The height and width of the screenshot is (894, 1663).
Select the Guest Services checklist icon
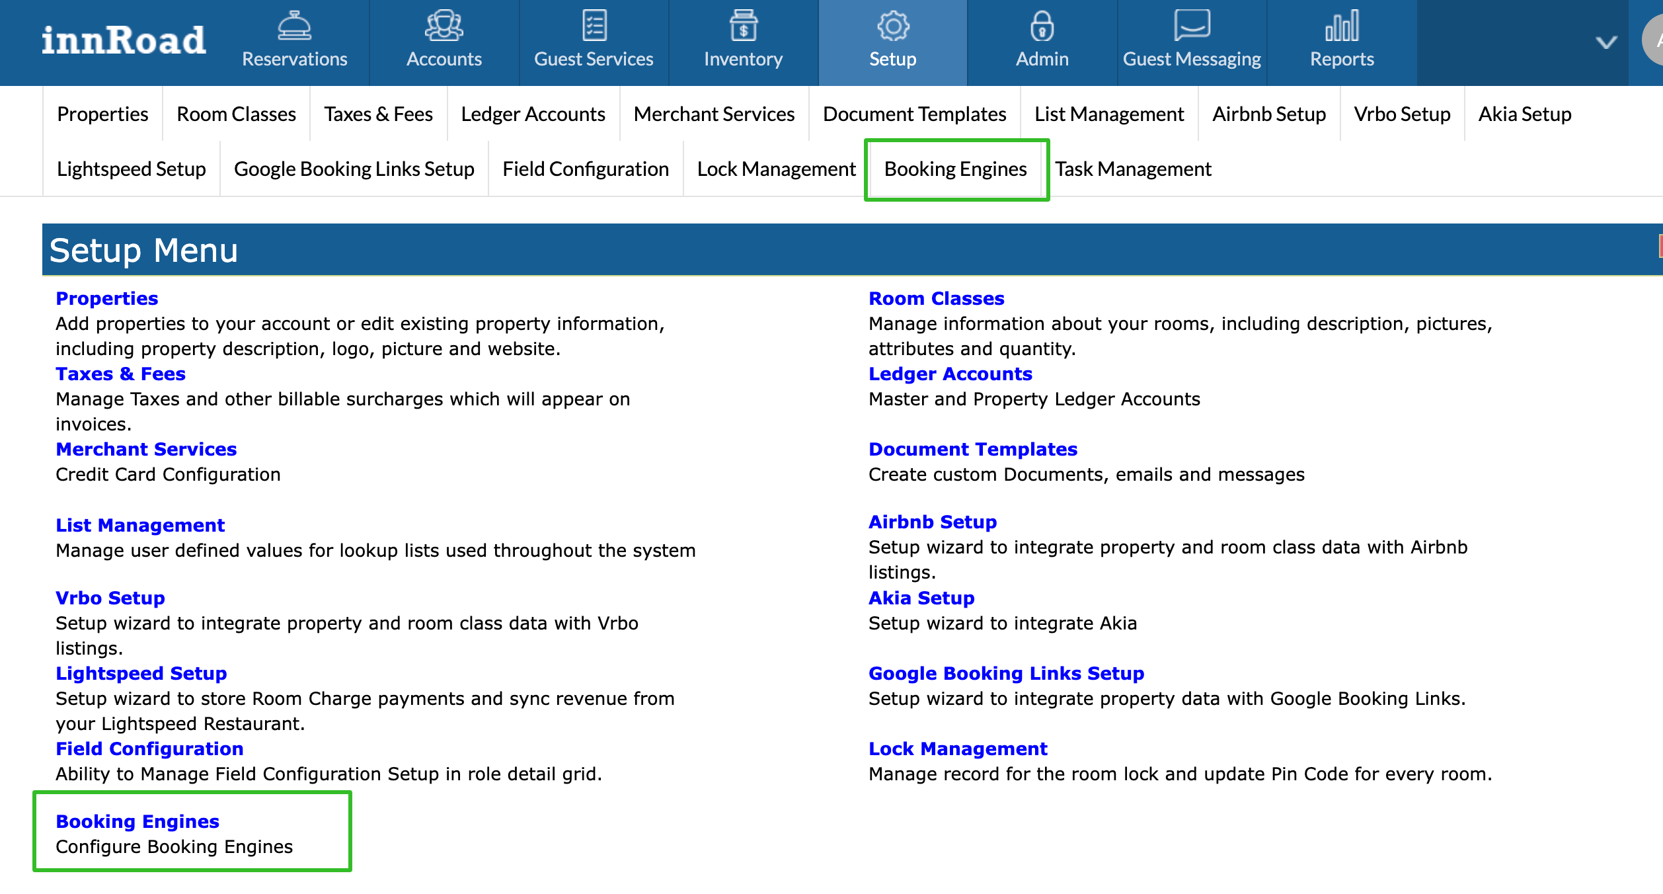(594, 26)
